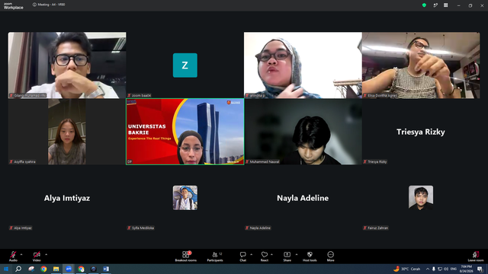Click 'Fairuz Zahran' name label
This screenshot has height=274, width=488.
(x=376, y=228)
